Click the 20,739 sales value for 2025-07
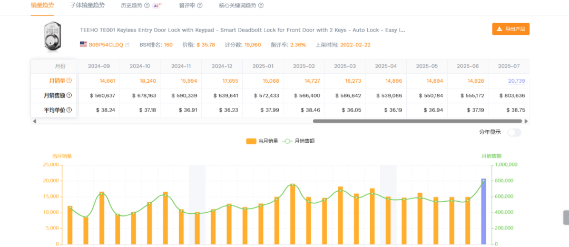 [516, 81]
